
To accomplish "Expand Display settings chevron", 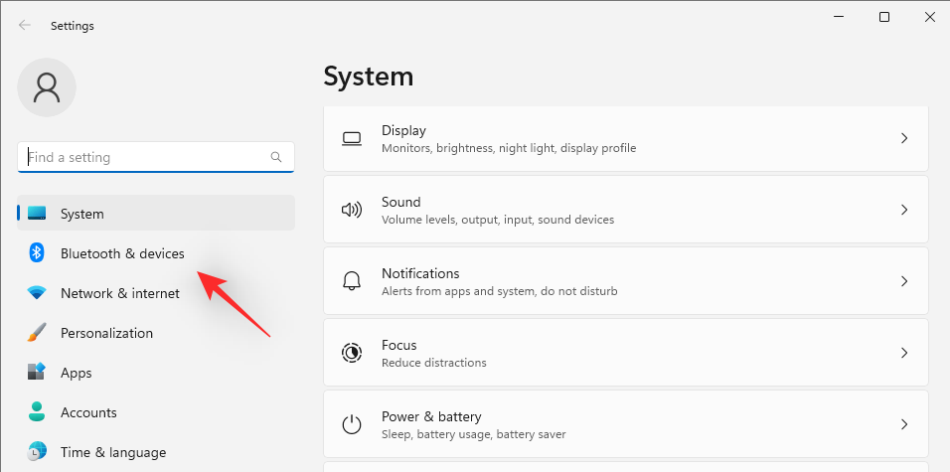I will click(904, 138).
